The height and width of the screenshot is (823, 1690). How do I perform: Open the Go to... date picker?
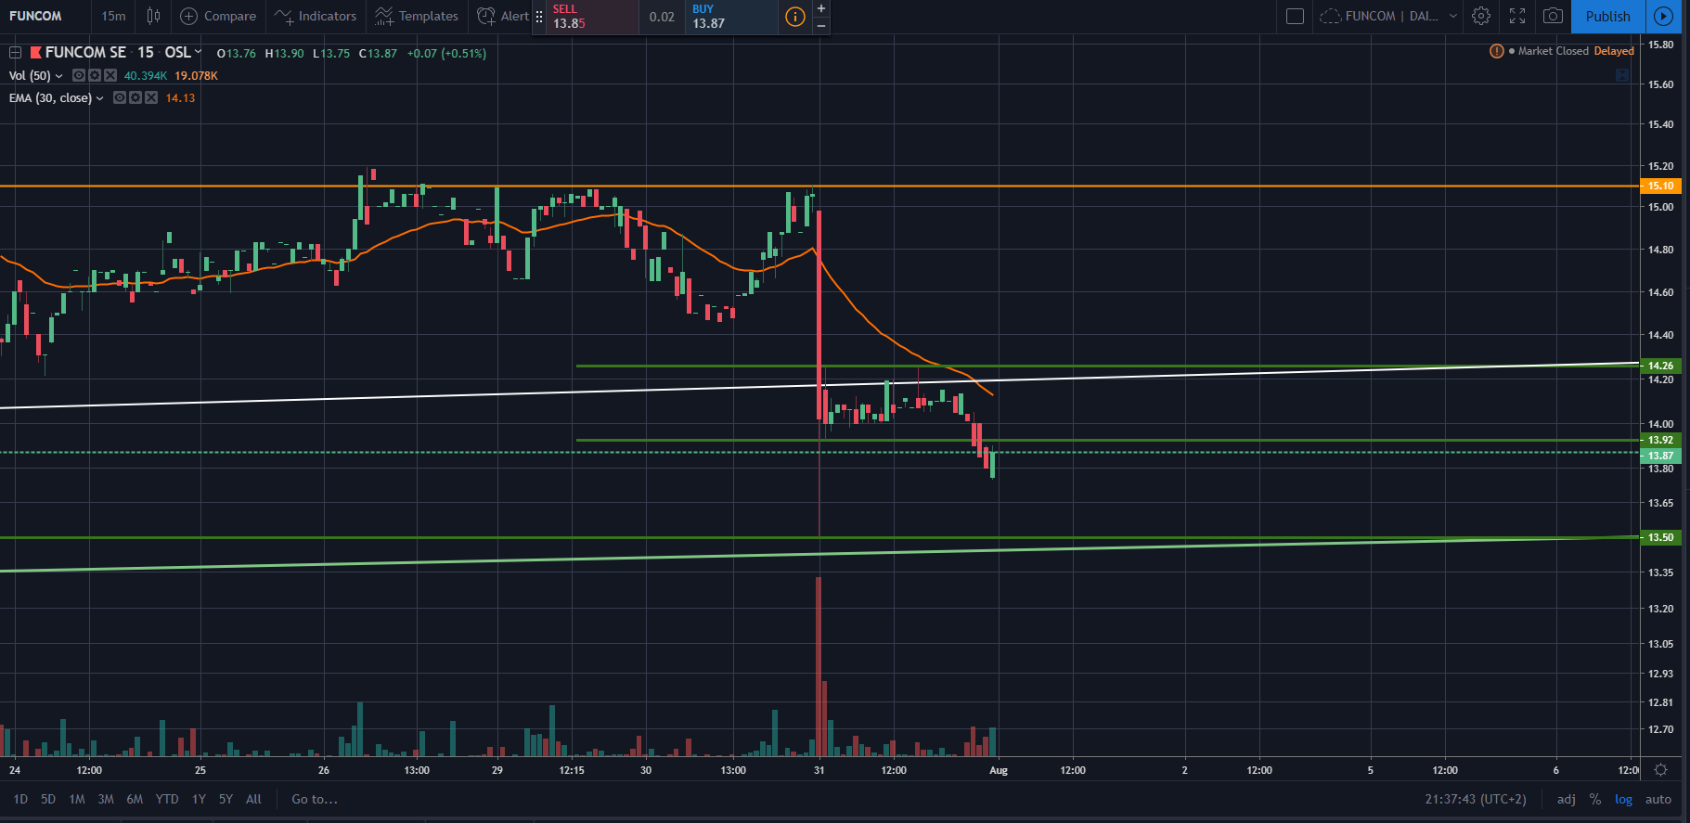[x=315, y=799]
